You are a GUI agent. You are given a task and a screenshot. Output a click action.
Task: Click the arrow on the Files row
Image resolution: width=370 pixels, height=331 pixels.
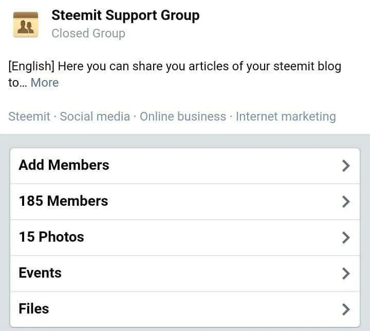click(346, 309)
